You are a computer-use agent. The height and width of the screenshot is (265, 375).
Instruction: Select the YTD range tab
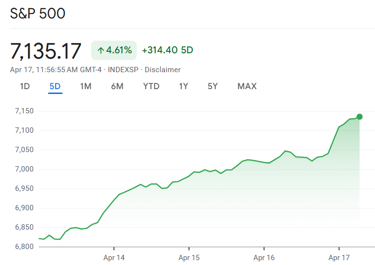click(x=151, y=87)
